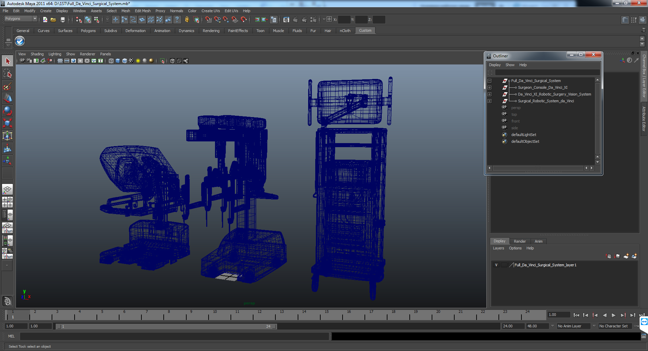Viewport: 648px width, 351px height.
Task: Open Render Settings icon
Action: (x=313, y=20)
